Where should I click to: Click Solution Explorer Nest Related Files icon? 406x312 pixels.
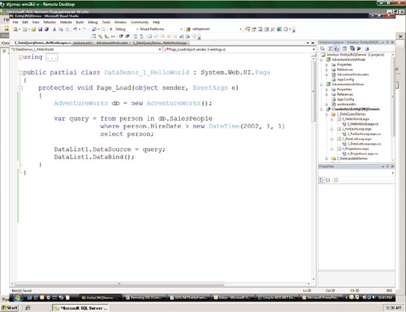click(336, 49)
